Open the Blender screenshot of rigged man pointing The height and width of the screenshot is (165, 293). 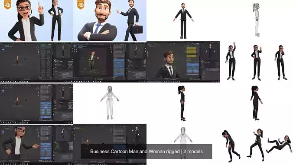coord(110,62)
